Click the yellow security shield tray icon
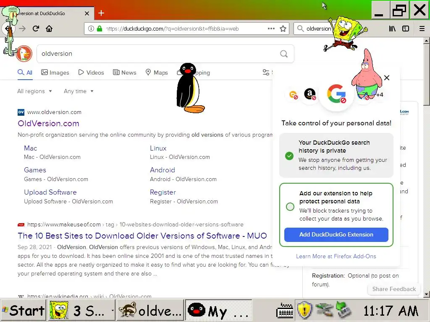The width and height of the screenshot is (430, 322). (x=304, y=310)
